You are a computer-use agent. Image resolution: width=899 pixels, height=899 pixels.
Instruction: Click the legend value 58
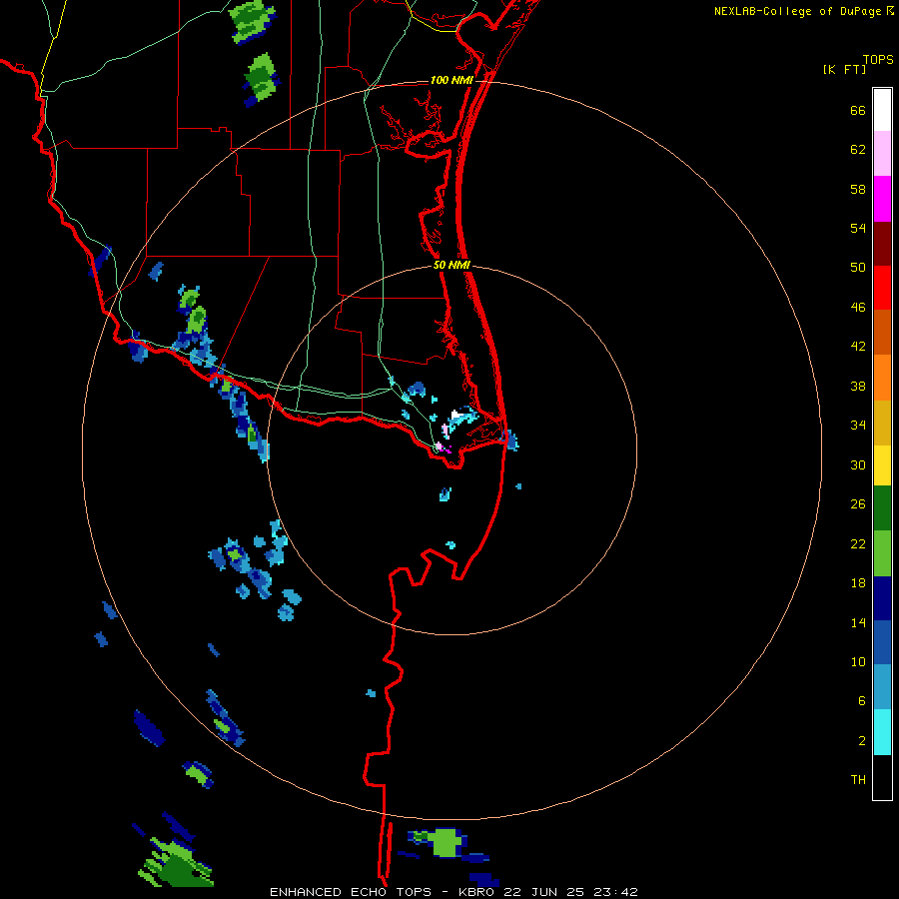click(x=858, y=189)
